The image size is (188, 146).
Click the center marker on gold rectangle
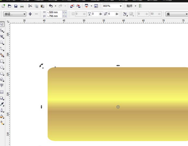coord(118,107)
